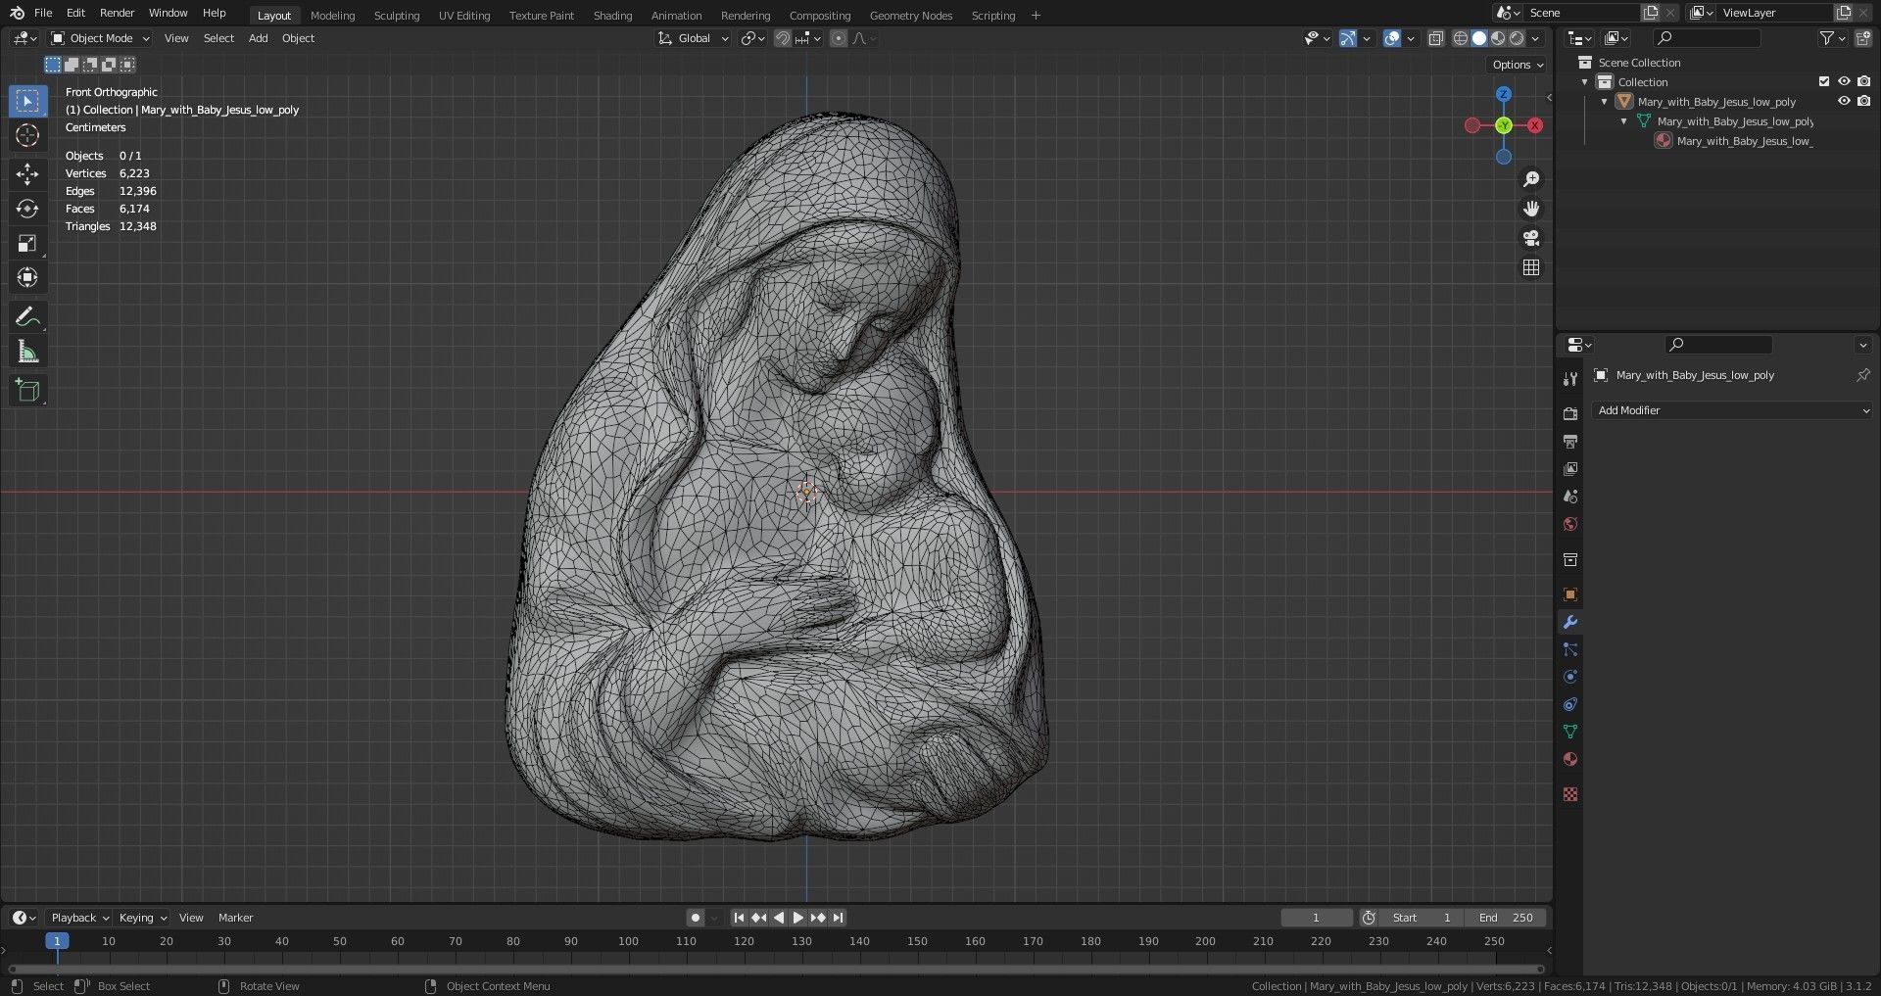1881x996 pixels.
Task: Select the Measure tool
Action: tap(27, 352)
